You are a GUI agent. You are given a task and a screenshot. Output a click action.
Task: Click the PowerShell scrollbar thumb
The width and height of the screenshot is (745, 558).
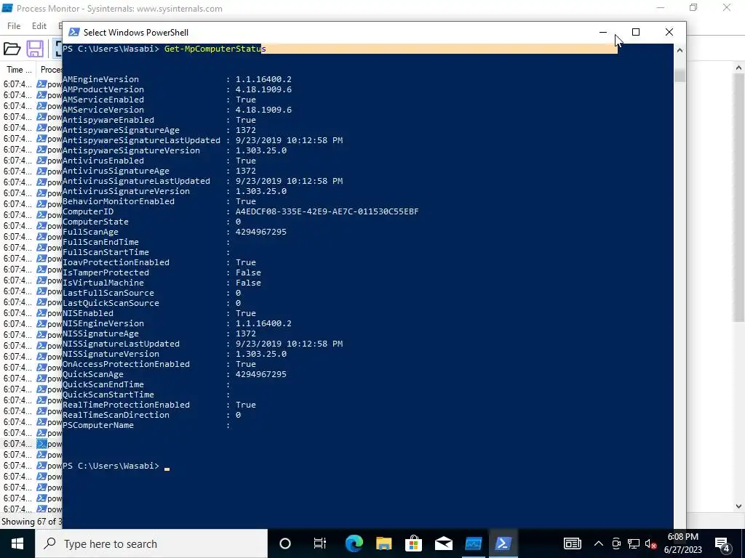click(x=680, y=76)
